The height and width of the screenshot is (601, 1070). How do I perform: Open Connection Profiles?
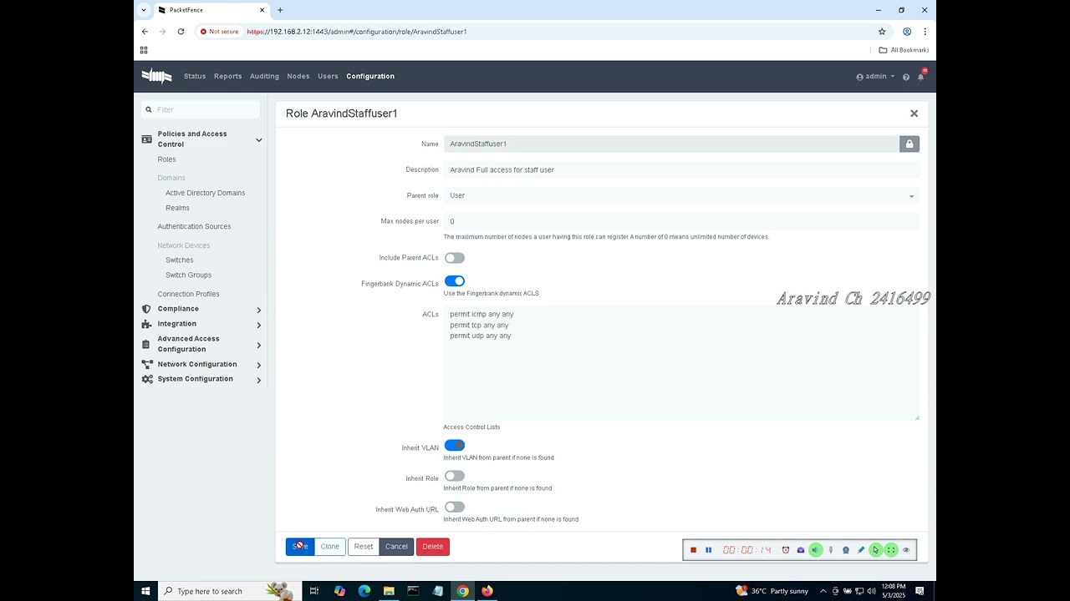tap(188, 294)
